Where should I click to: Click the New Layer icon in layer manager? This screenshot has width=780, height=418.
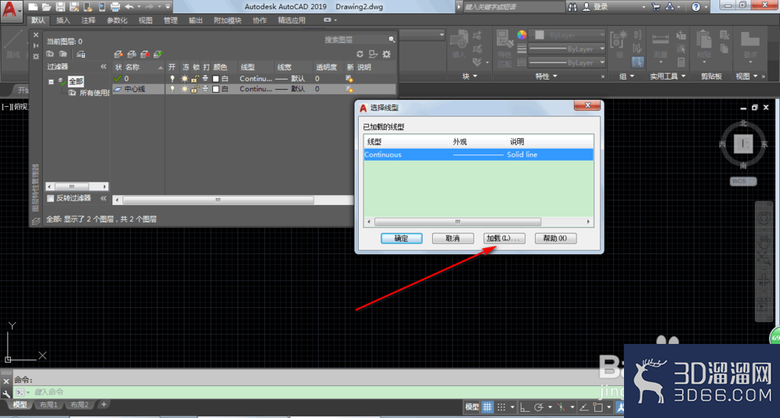(x=119, y=55)
